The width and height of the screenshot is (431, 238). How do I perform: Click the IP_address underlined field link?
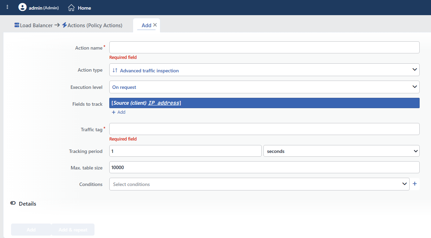(x=164, y=103)
